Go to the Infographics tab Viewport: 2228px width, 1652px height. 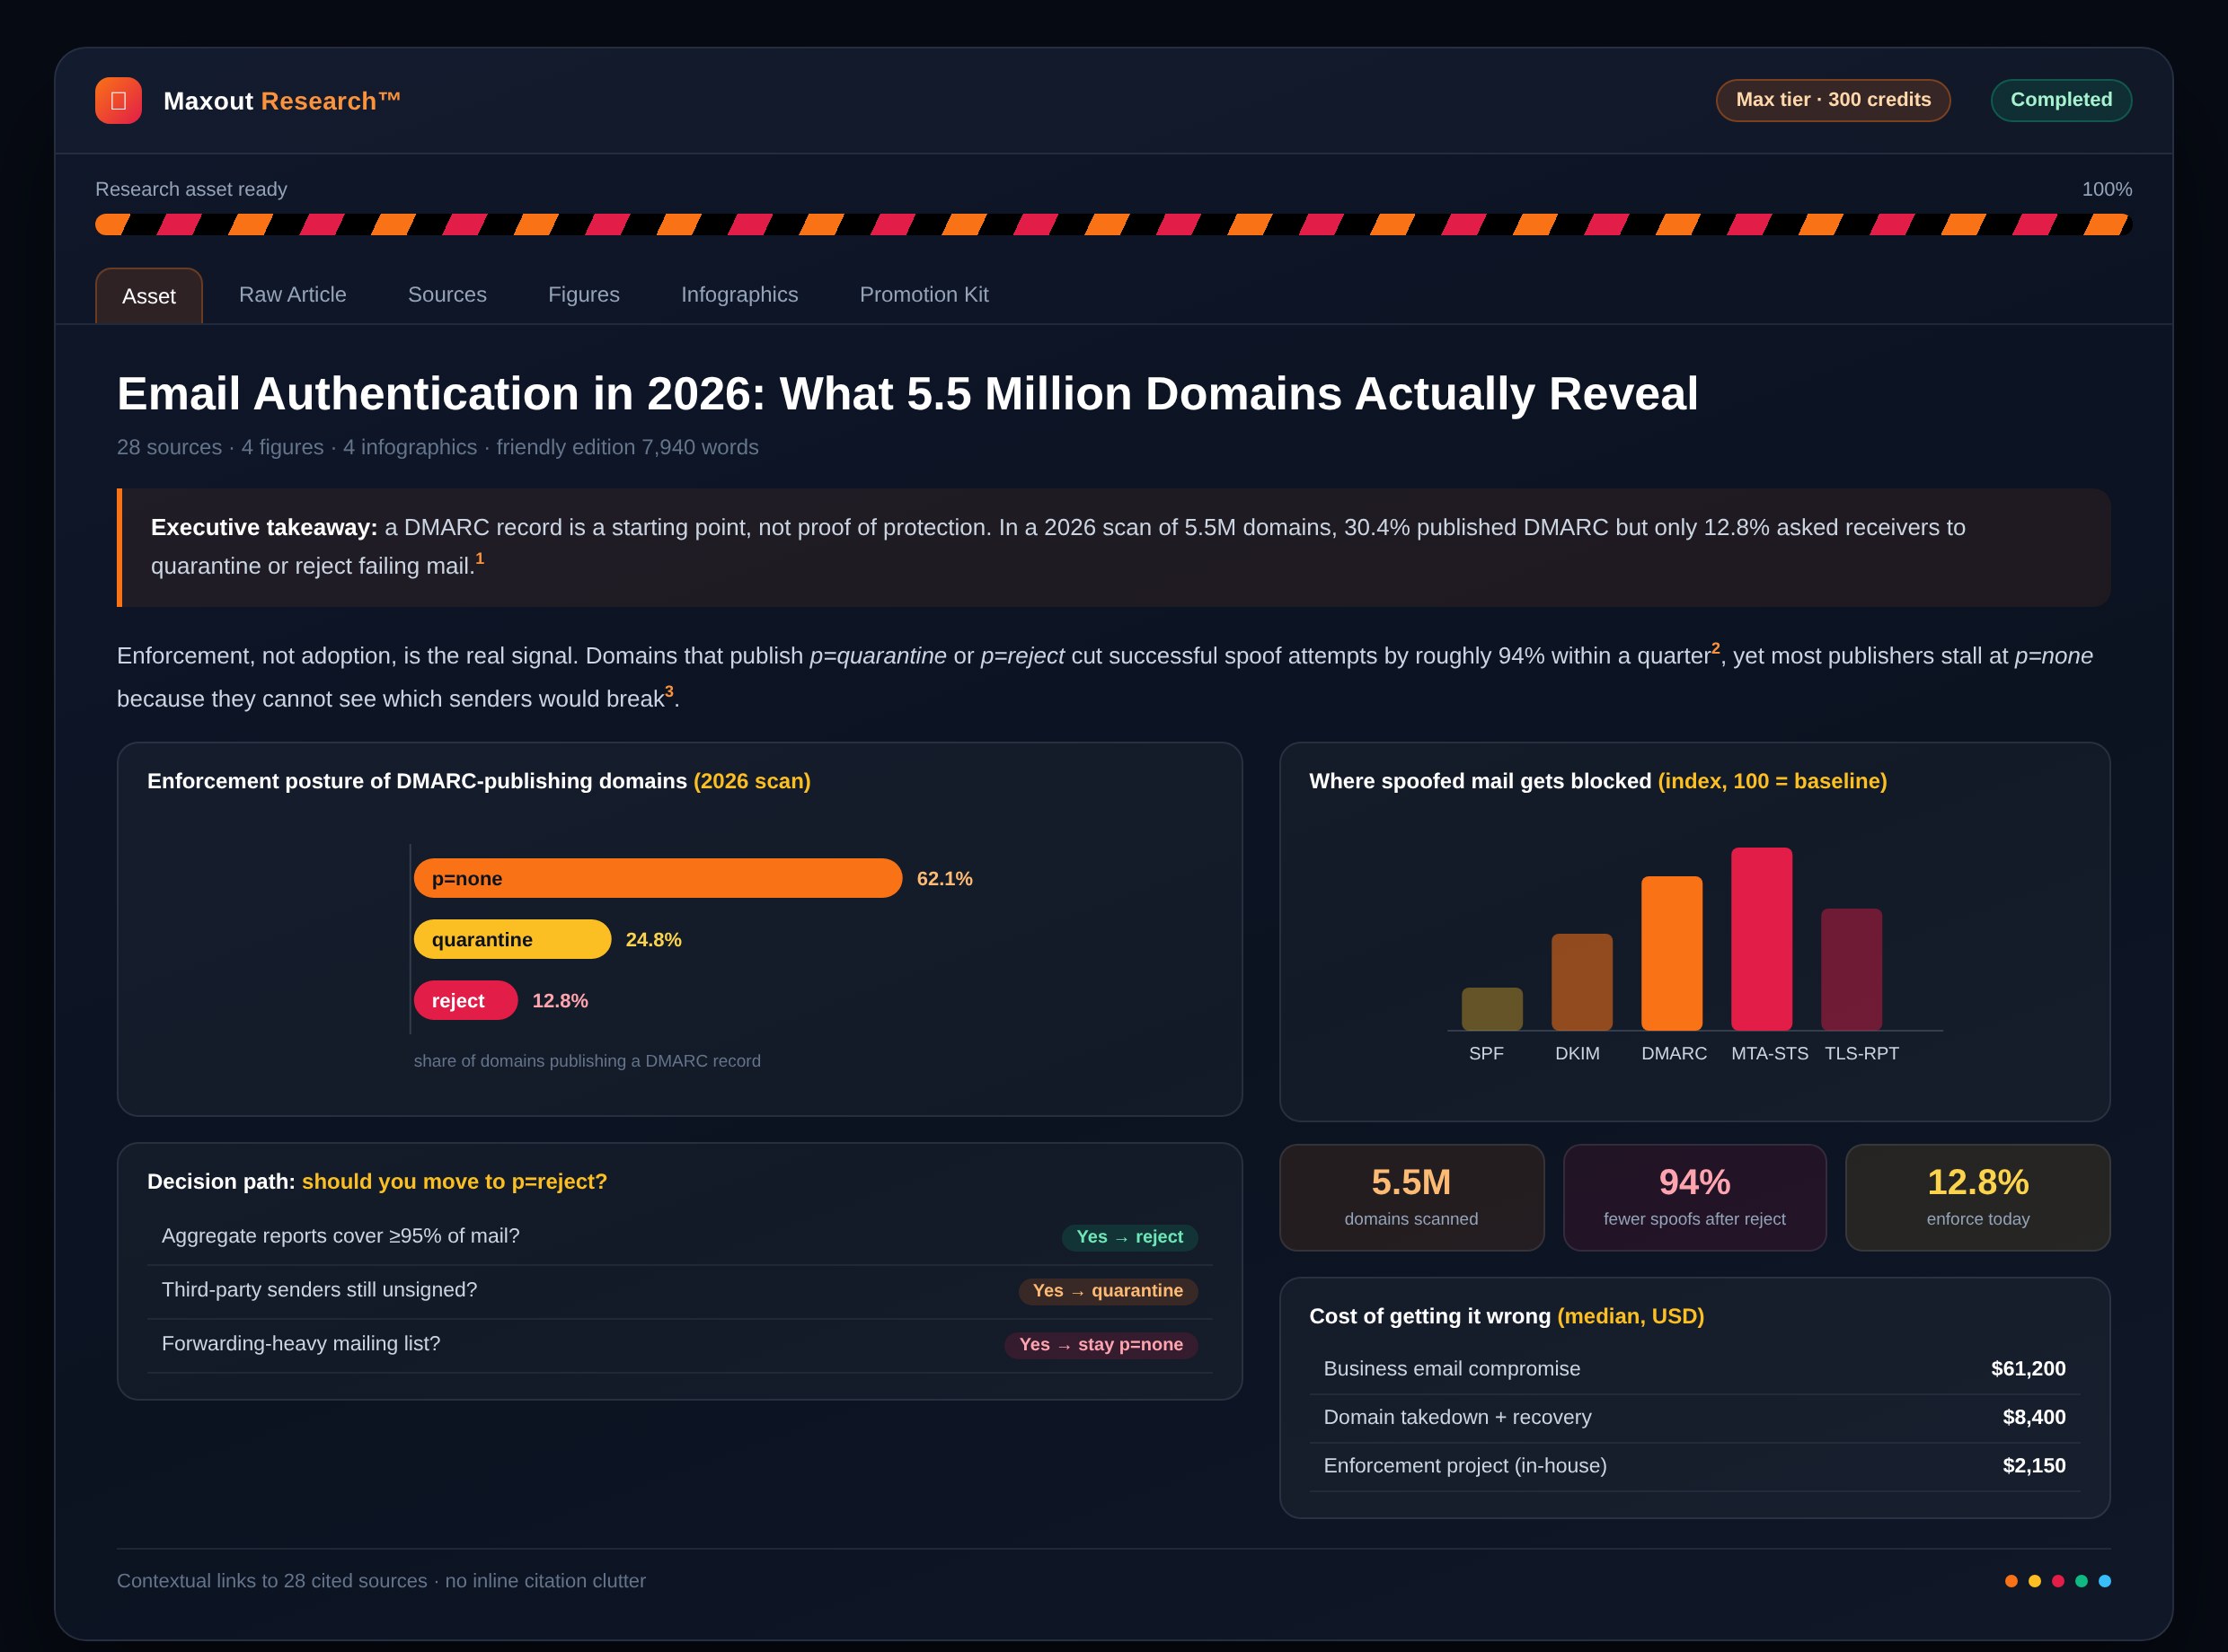point(739,294)
